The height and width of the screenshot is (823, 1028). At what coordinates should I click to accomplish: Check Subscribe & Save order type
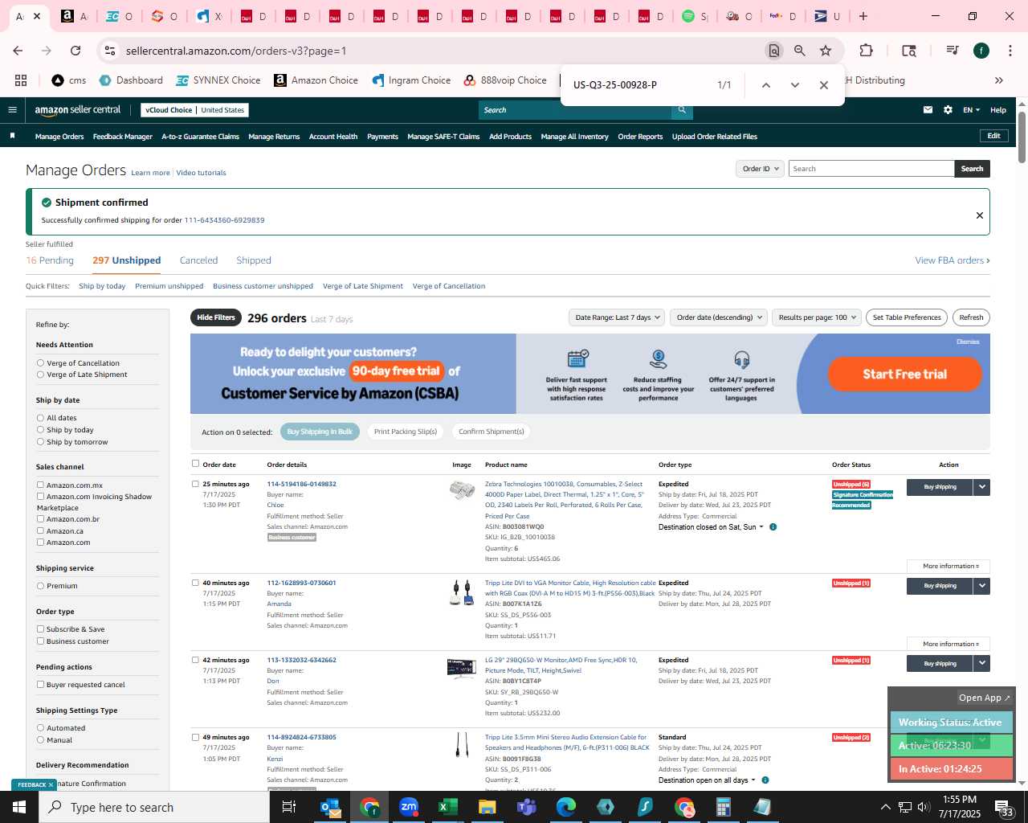point(40,629)
